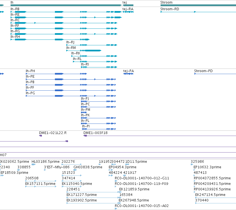Click the HL03186.5prime EST label

click(x=45, y=162)
